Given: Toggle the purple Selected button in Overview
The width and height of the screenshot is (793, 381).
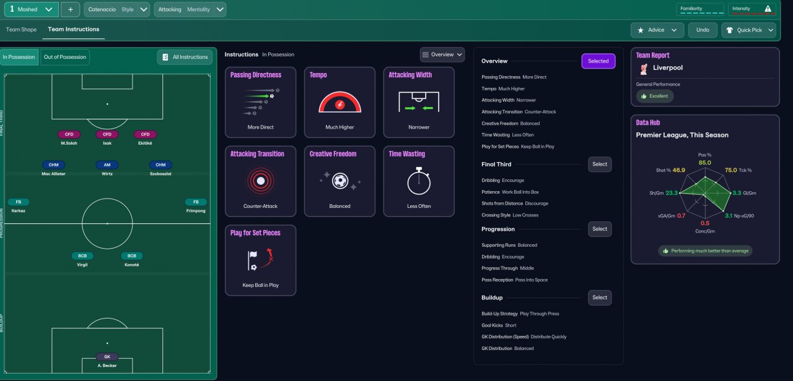Looking at the screenshot, I should tap(598, 61).
